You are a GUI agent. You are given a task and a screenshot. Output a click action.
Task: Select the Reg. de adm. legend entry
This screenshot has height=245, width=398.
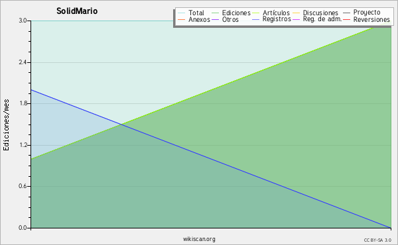click(x=317, y=19)
